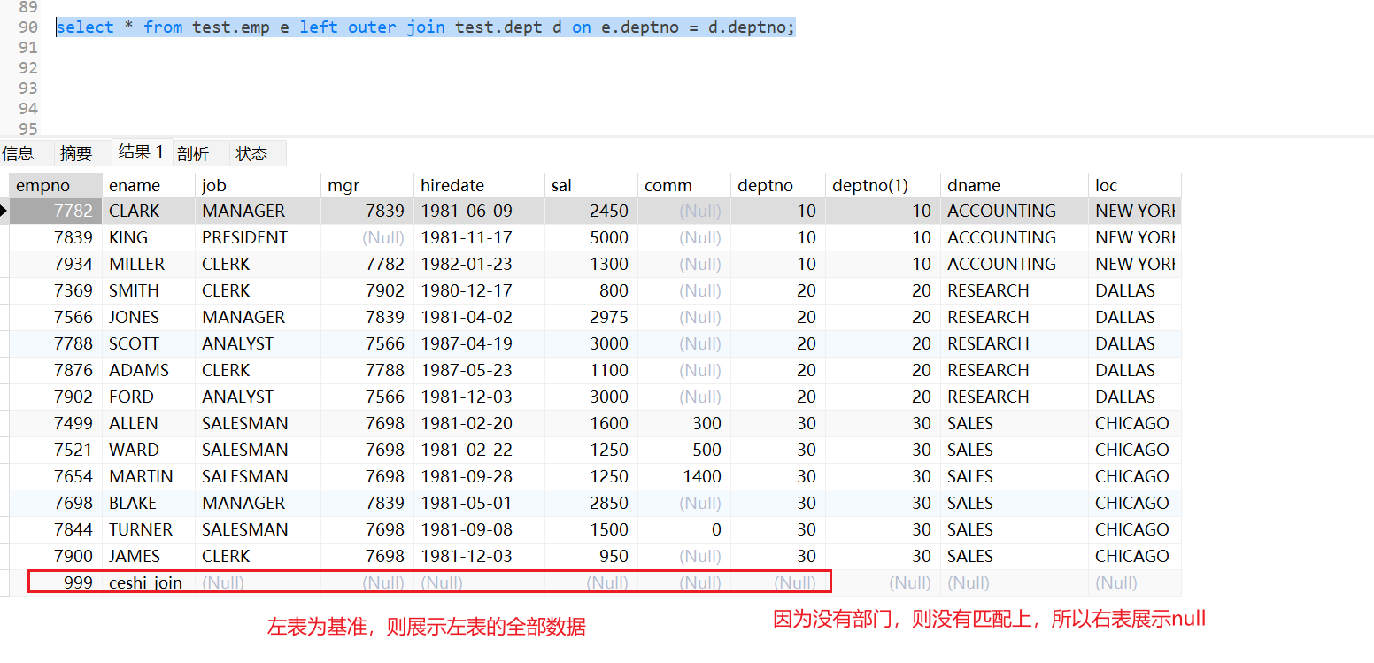Switch to the 信息 tab
Screen dimensions: 1374x663
pyautogui.click(x=18, y=154)
